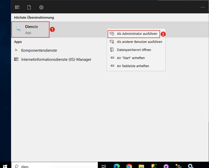This screenshot has height=168, width=209.
Task: Select the Apps filter icon in search header
Action: pyautogui.click(x=17, y=7)
